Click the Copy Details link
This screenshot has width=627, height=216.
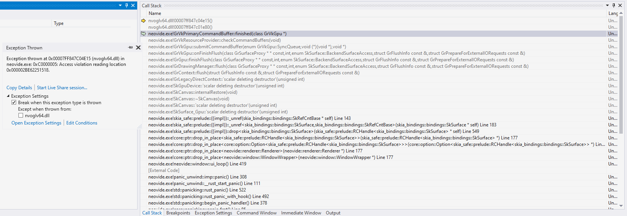[x=19, y=88]
